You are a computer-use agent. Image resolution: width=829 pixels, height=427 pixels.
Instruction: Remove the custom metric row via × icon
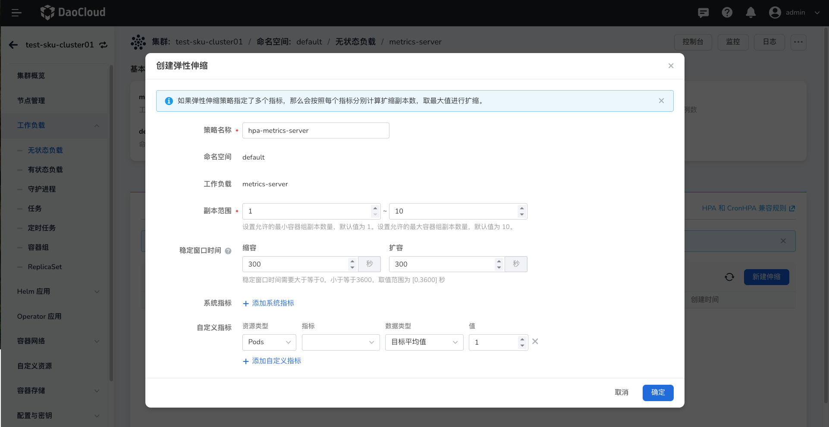[x=535, y=341]
